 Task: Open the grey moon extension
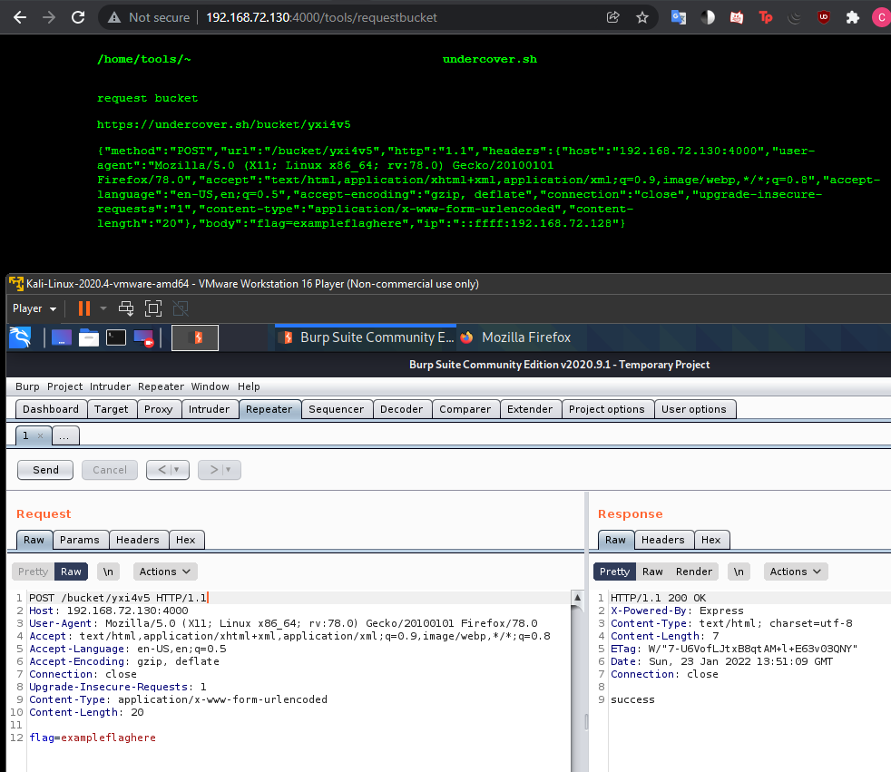[795, 17]
